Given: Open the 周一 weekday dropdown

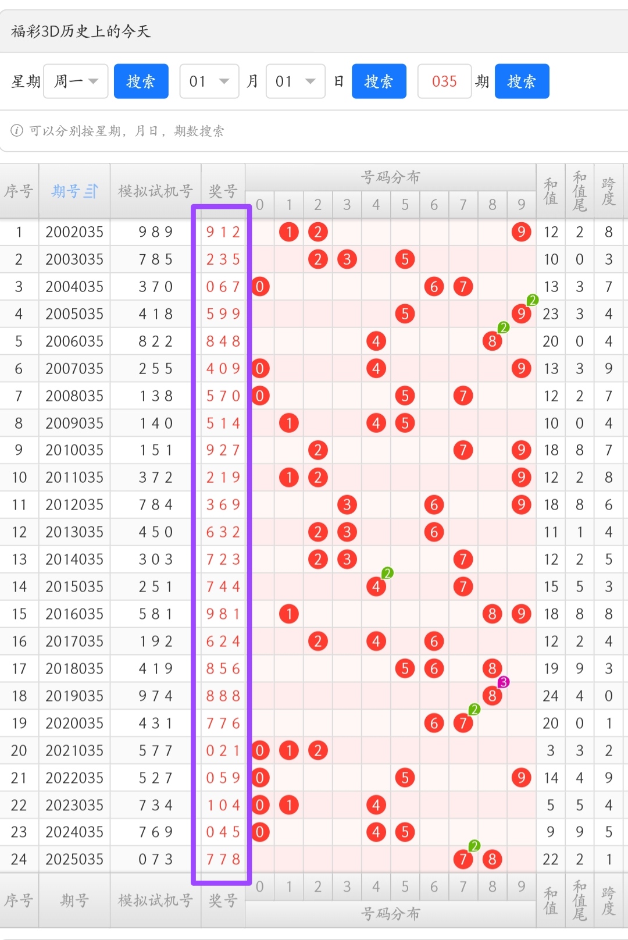Looking at the screenshot, I should click(76, 81).
